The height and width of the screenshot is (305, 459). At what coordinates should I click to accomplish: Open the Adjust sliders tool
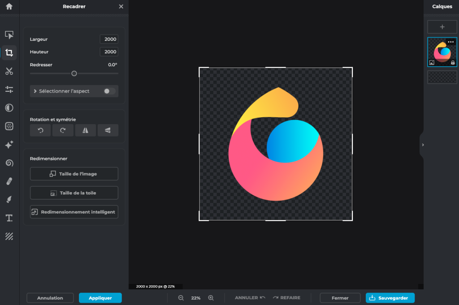(9, 90)
